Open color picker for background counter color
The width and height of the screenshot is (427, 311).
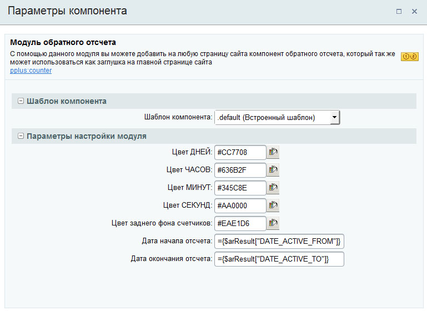(273, 223)
